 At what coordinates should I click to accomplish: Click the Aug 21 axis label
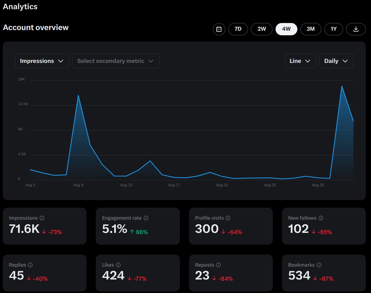click(x=222, y=185)
